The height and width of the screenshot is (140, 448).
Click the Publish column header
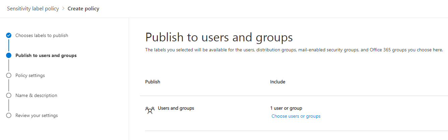click(x=152, y=82)
